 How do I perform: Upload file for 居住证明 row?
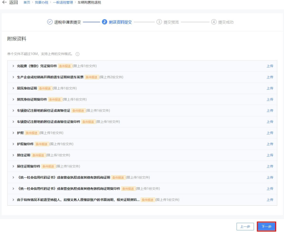tap(270, 155)
